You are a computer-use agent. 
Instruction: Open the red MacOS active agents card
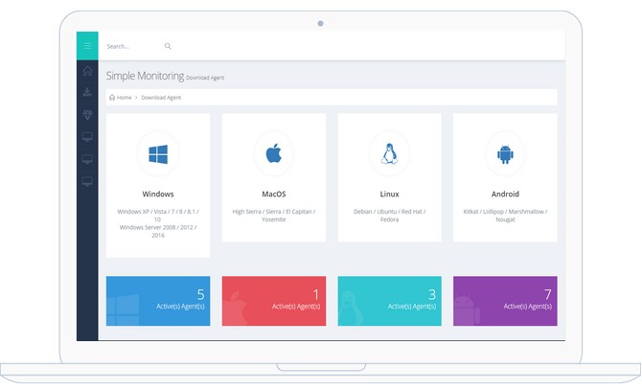273,301
